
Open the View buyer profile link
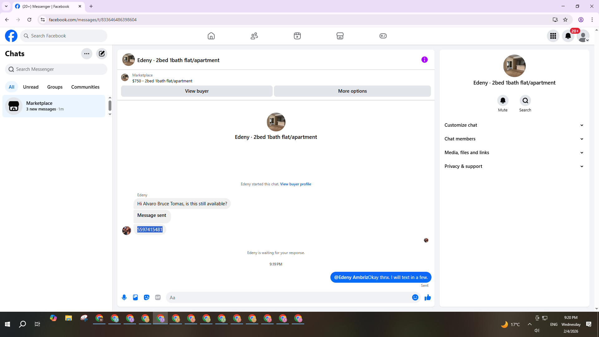pyautogui.click(x=295, y=184)
